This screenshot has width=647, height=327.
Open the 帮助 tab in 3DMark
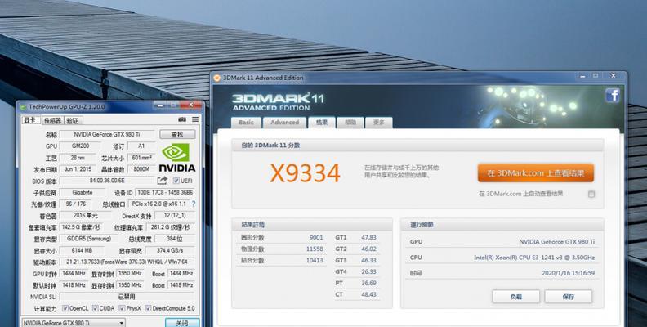coord(350,123)
